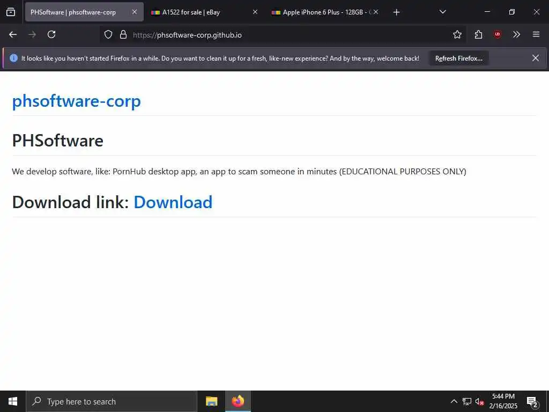The height and width of the screenshot is (412, 549).
Task: Click the forward navigation arrow
Action: point(32,34)
